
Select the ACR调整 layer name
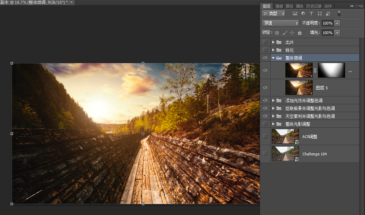pos(310,137)
